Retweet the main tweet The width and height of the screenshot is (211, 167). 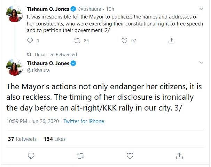pos(80,155)
